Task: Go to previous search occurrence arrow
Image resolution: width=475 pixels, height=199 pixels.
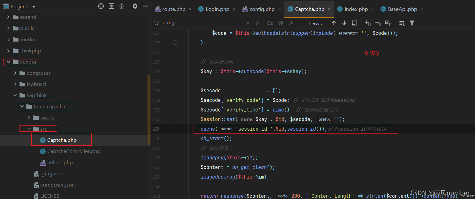Action: coord(334,23)
